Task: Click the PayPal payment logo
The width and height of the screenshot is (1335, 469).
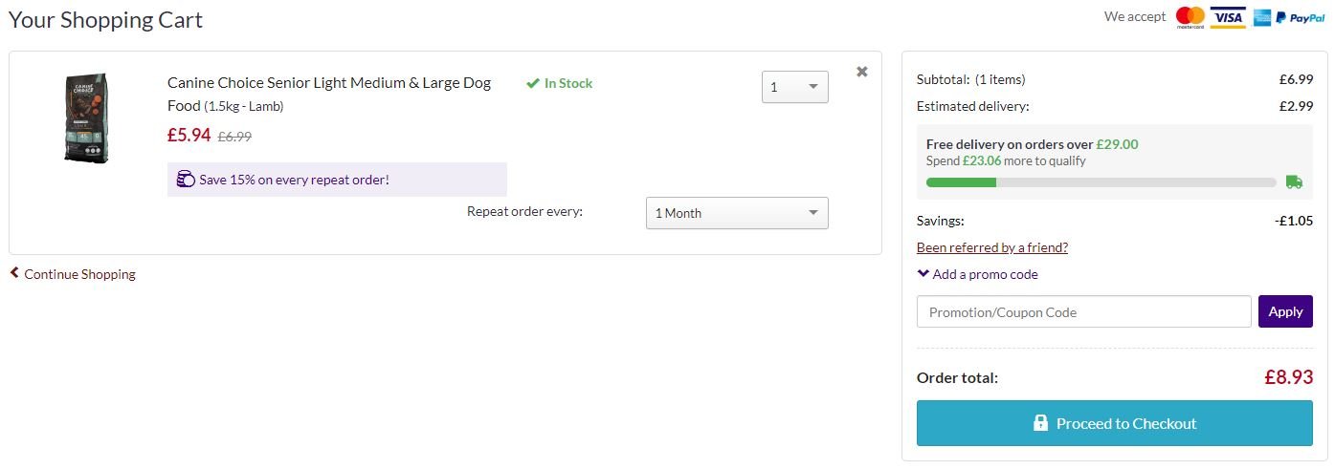Action: (1301, 17)
